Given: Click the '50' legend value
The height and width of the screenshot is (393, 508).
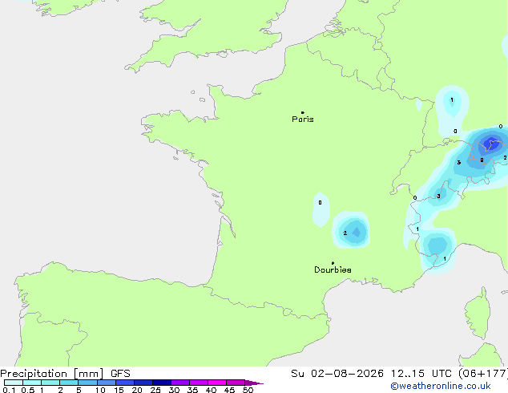Looking at the screenshot, I should 248,390.
